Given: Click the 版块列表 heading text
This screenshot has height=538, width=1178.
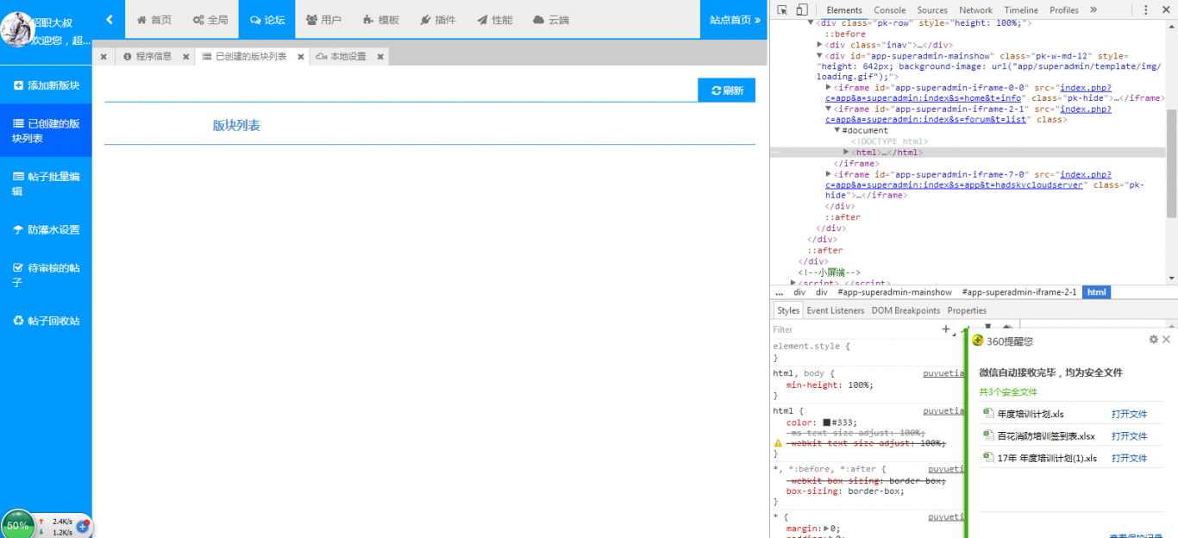Looking at the screenshot, I should coord(236,125).
